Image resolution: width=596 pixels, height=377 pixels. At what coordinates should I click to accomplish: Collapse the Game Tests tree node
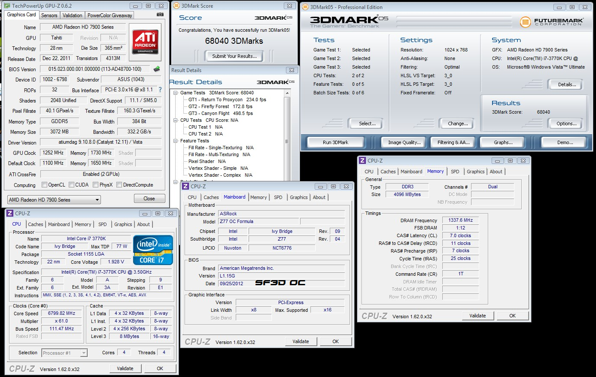(176, 93)
